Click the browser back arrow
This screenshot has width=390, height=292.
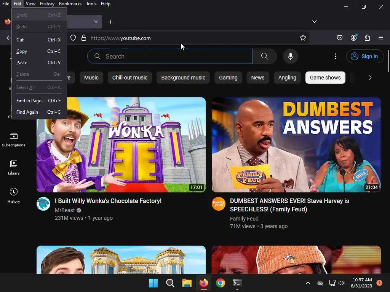9,38
